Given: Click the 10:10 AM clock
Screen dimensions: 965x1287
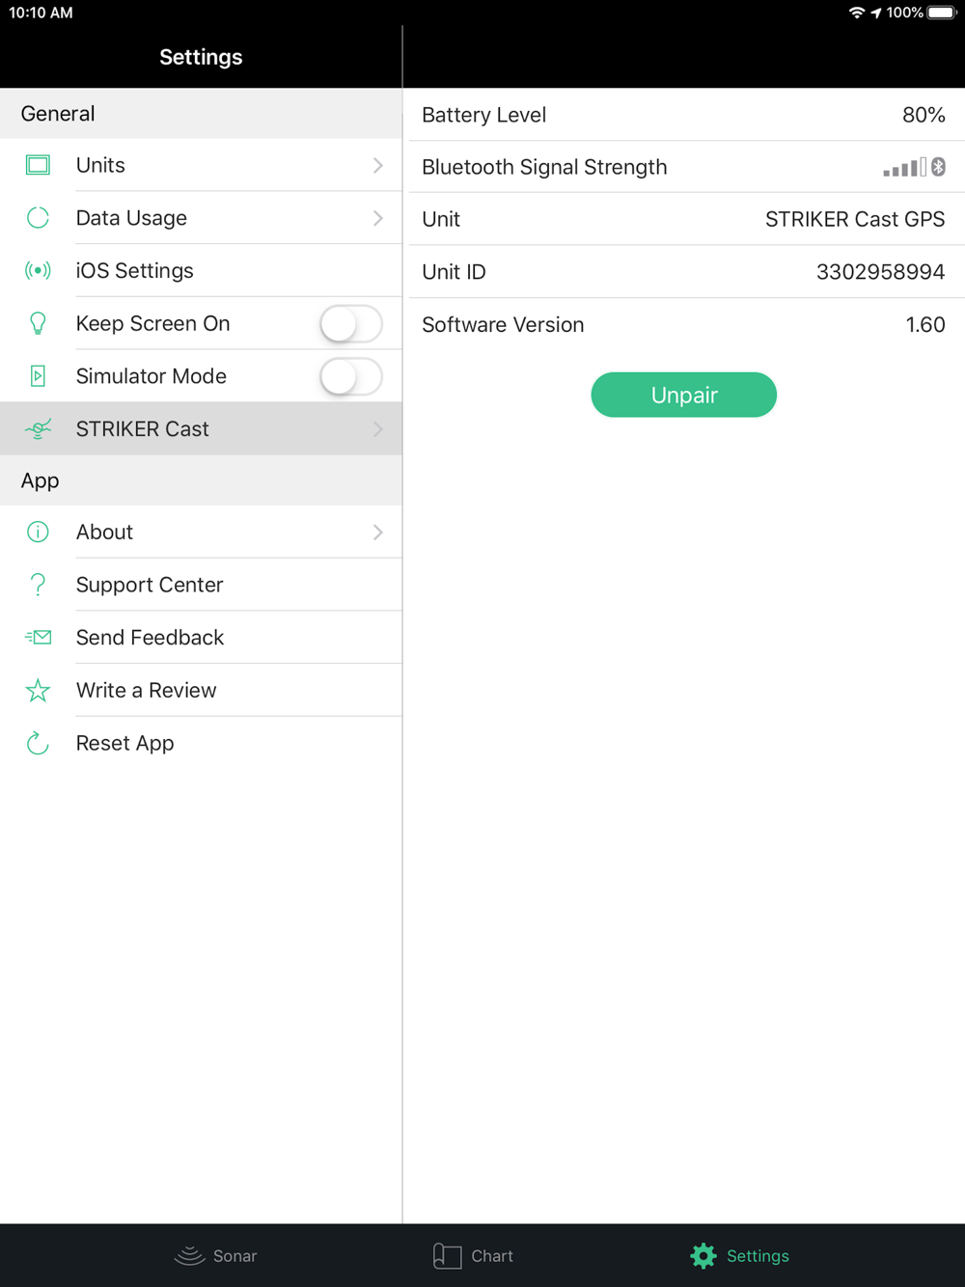Looking at the screenshot, I should coord(41,13).
